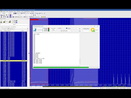Click the first icon in third toolbar row
This screenshot has height=98, width=131.
pos(1,17)
